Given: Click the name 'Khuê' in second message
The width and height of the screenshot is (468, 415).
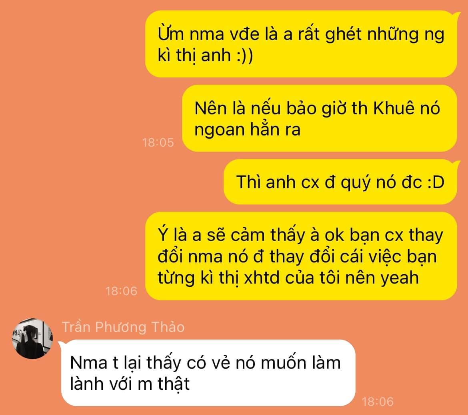Looking at the screenshot, I should [x=394, y=108].
